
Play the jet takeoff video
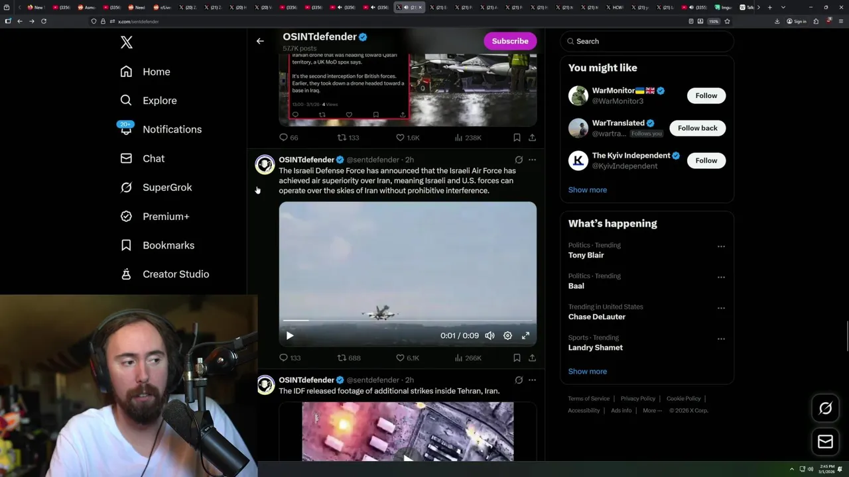point(290,336)
